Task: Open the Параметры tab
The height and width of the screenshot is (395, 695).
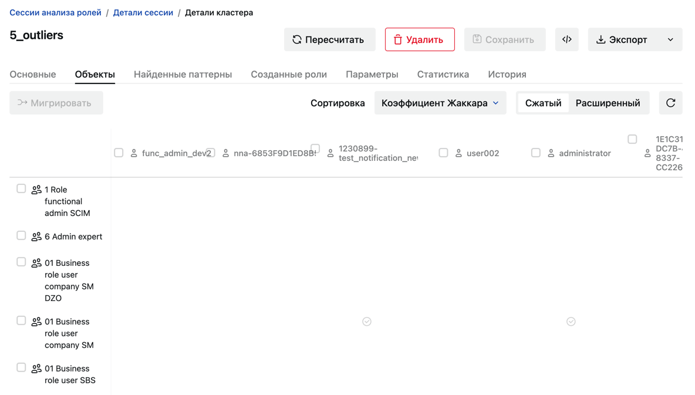Action: pyautogui.click(x=372, y=75)
